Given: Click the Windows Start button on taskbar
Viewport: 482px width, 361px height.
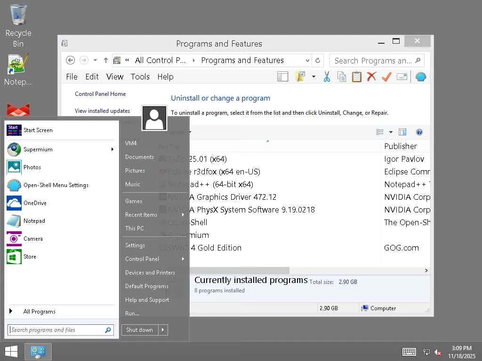Looking at the screenshot, I should (x=11, y=352).
